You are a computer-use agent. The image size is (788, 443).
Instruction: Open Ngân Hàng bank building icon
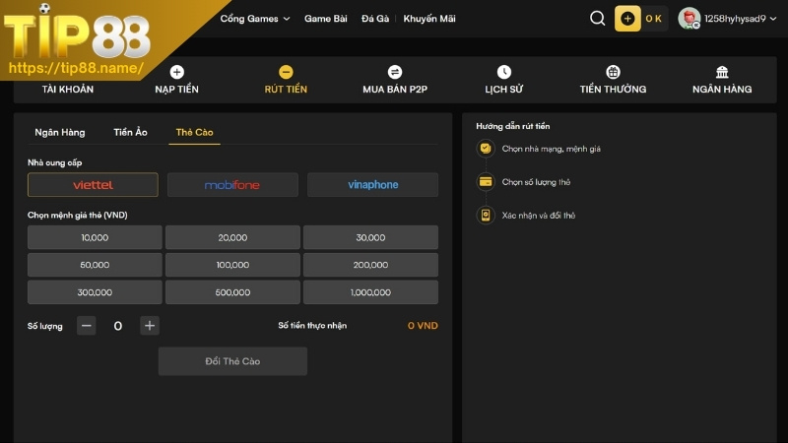tap(722, 72)
